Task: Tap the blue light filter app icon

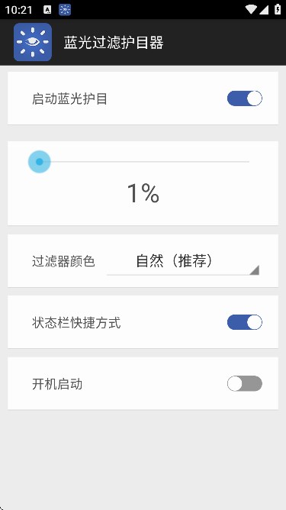Action: coord(33,42)
